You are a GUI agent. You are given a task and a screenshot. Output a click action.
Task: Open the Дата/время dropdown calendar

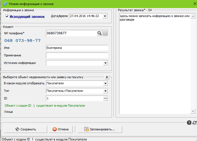tap(105, 16)
